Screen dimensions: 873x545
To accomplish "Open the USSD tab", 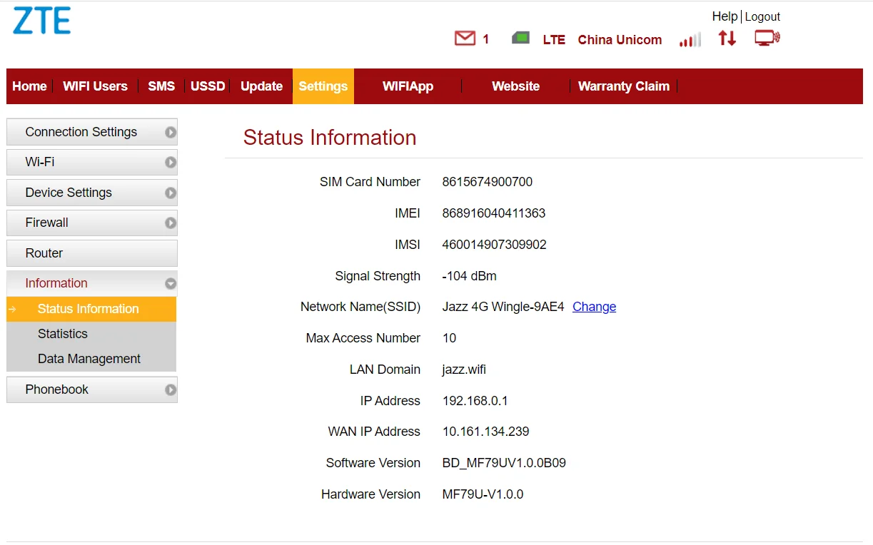I will point(208,86).
